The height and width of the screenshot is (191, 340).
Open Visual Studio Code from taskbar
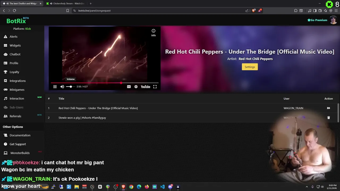point(162,187)
